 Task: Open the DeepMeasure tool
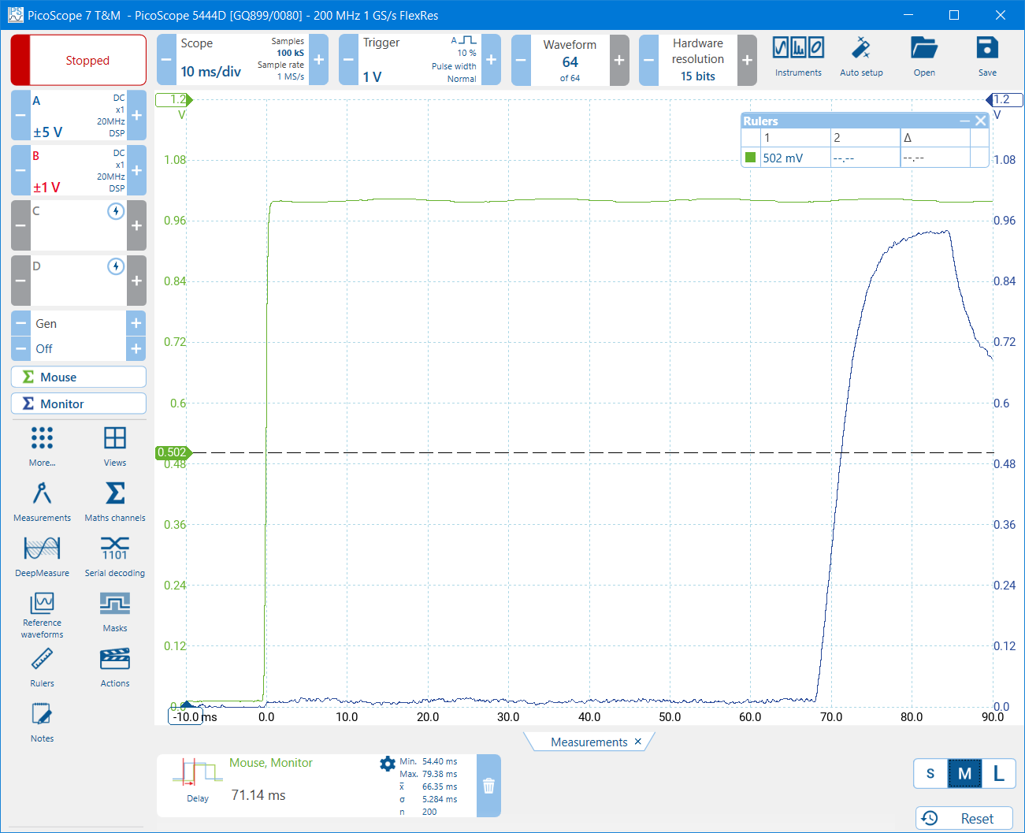[x=42, y=556]
